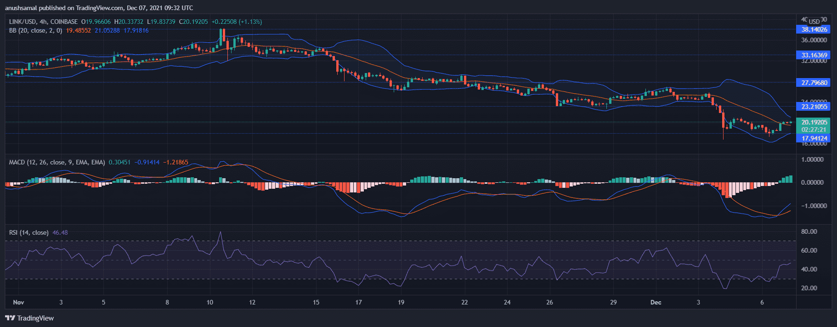Click the MACD (12, 26, close, 9, EMA, EMA) label
Image resolution: width=837 pixels, height=327 pixels.
[x=57, y=162]
